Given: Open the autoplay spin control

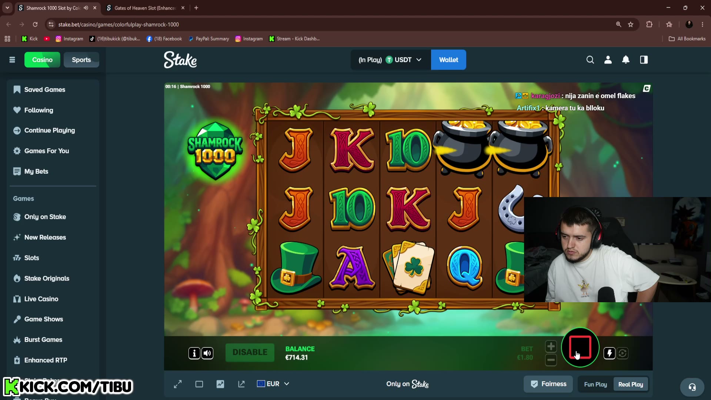Looking at the screenshot, I should pos(623,353).
